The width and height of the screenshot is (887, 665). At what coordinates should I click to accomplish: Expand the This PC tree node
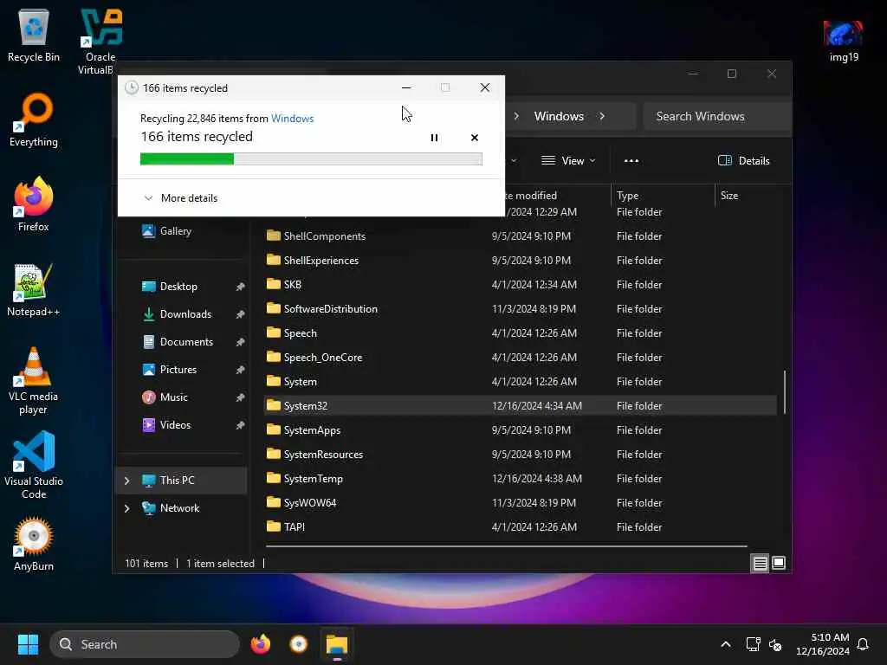(126, 481)
